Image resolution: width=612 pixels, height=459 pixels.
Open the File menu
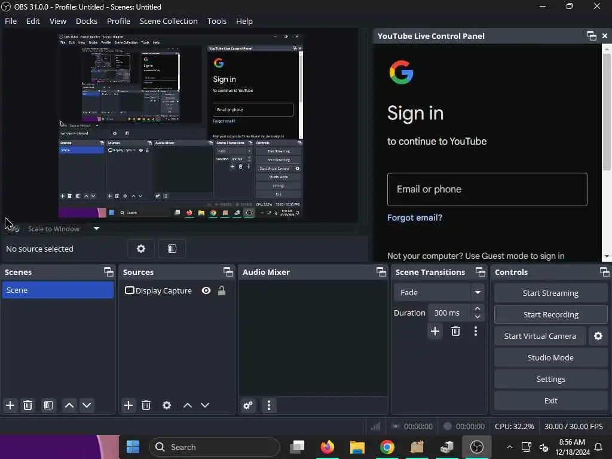11,21
